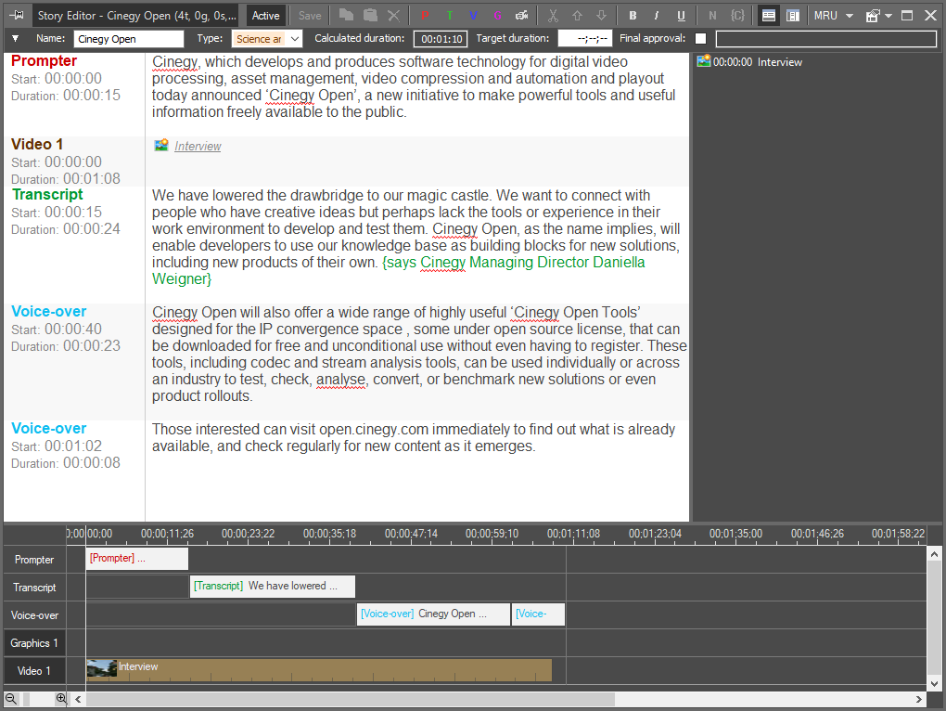
Task: Insert a Voice-over item with the blue V icon
Action: pos(474,16)
